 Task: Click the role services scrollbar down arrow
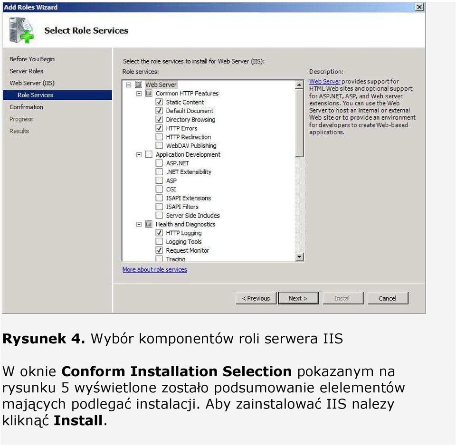coord(299,257)
